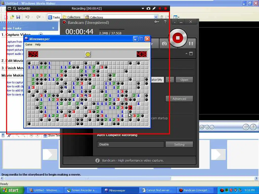Click Bandicam's small compact-mode window icon
Image resolution: width=259 pixels, height=194 pixels.
[191, 54]
